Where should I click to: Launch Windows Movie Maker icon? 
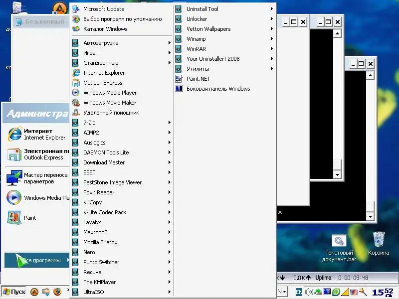76,103
